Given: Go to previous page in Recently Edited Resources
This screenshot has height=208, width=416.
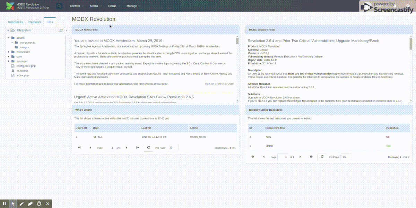Looking at the screenshot, I should [x=264, y=157].
